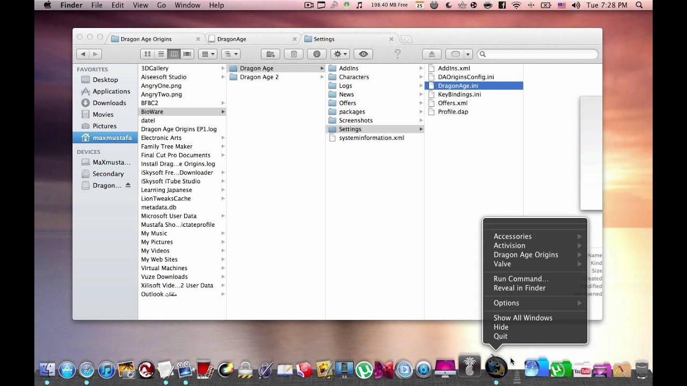Click the Wi-Fi icon in the menu bar
Image resolution: width=687 pixels, height=386 pixels.
[516, 5]
